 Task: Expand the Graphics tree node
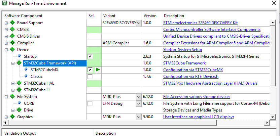tap(6, 117)
